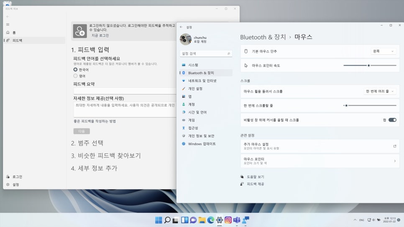
Task: Click the hamburger menu icon in Feedback Hub
Action: tap(8, 25)
